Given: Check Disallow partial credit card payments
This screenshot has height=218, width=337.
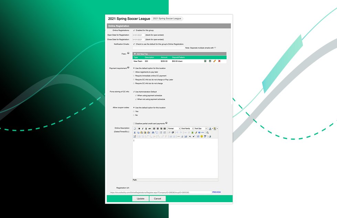Looking at the screenshot, I should [x=134, y=123].
